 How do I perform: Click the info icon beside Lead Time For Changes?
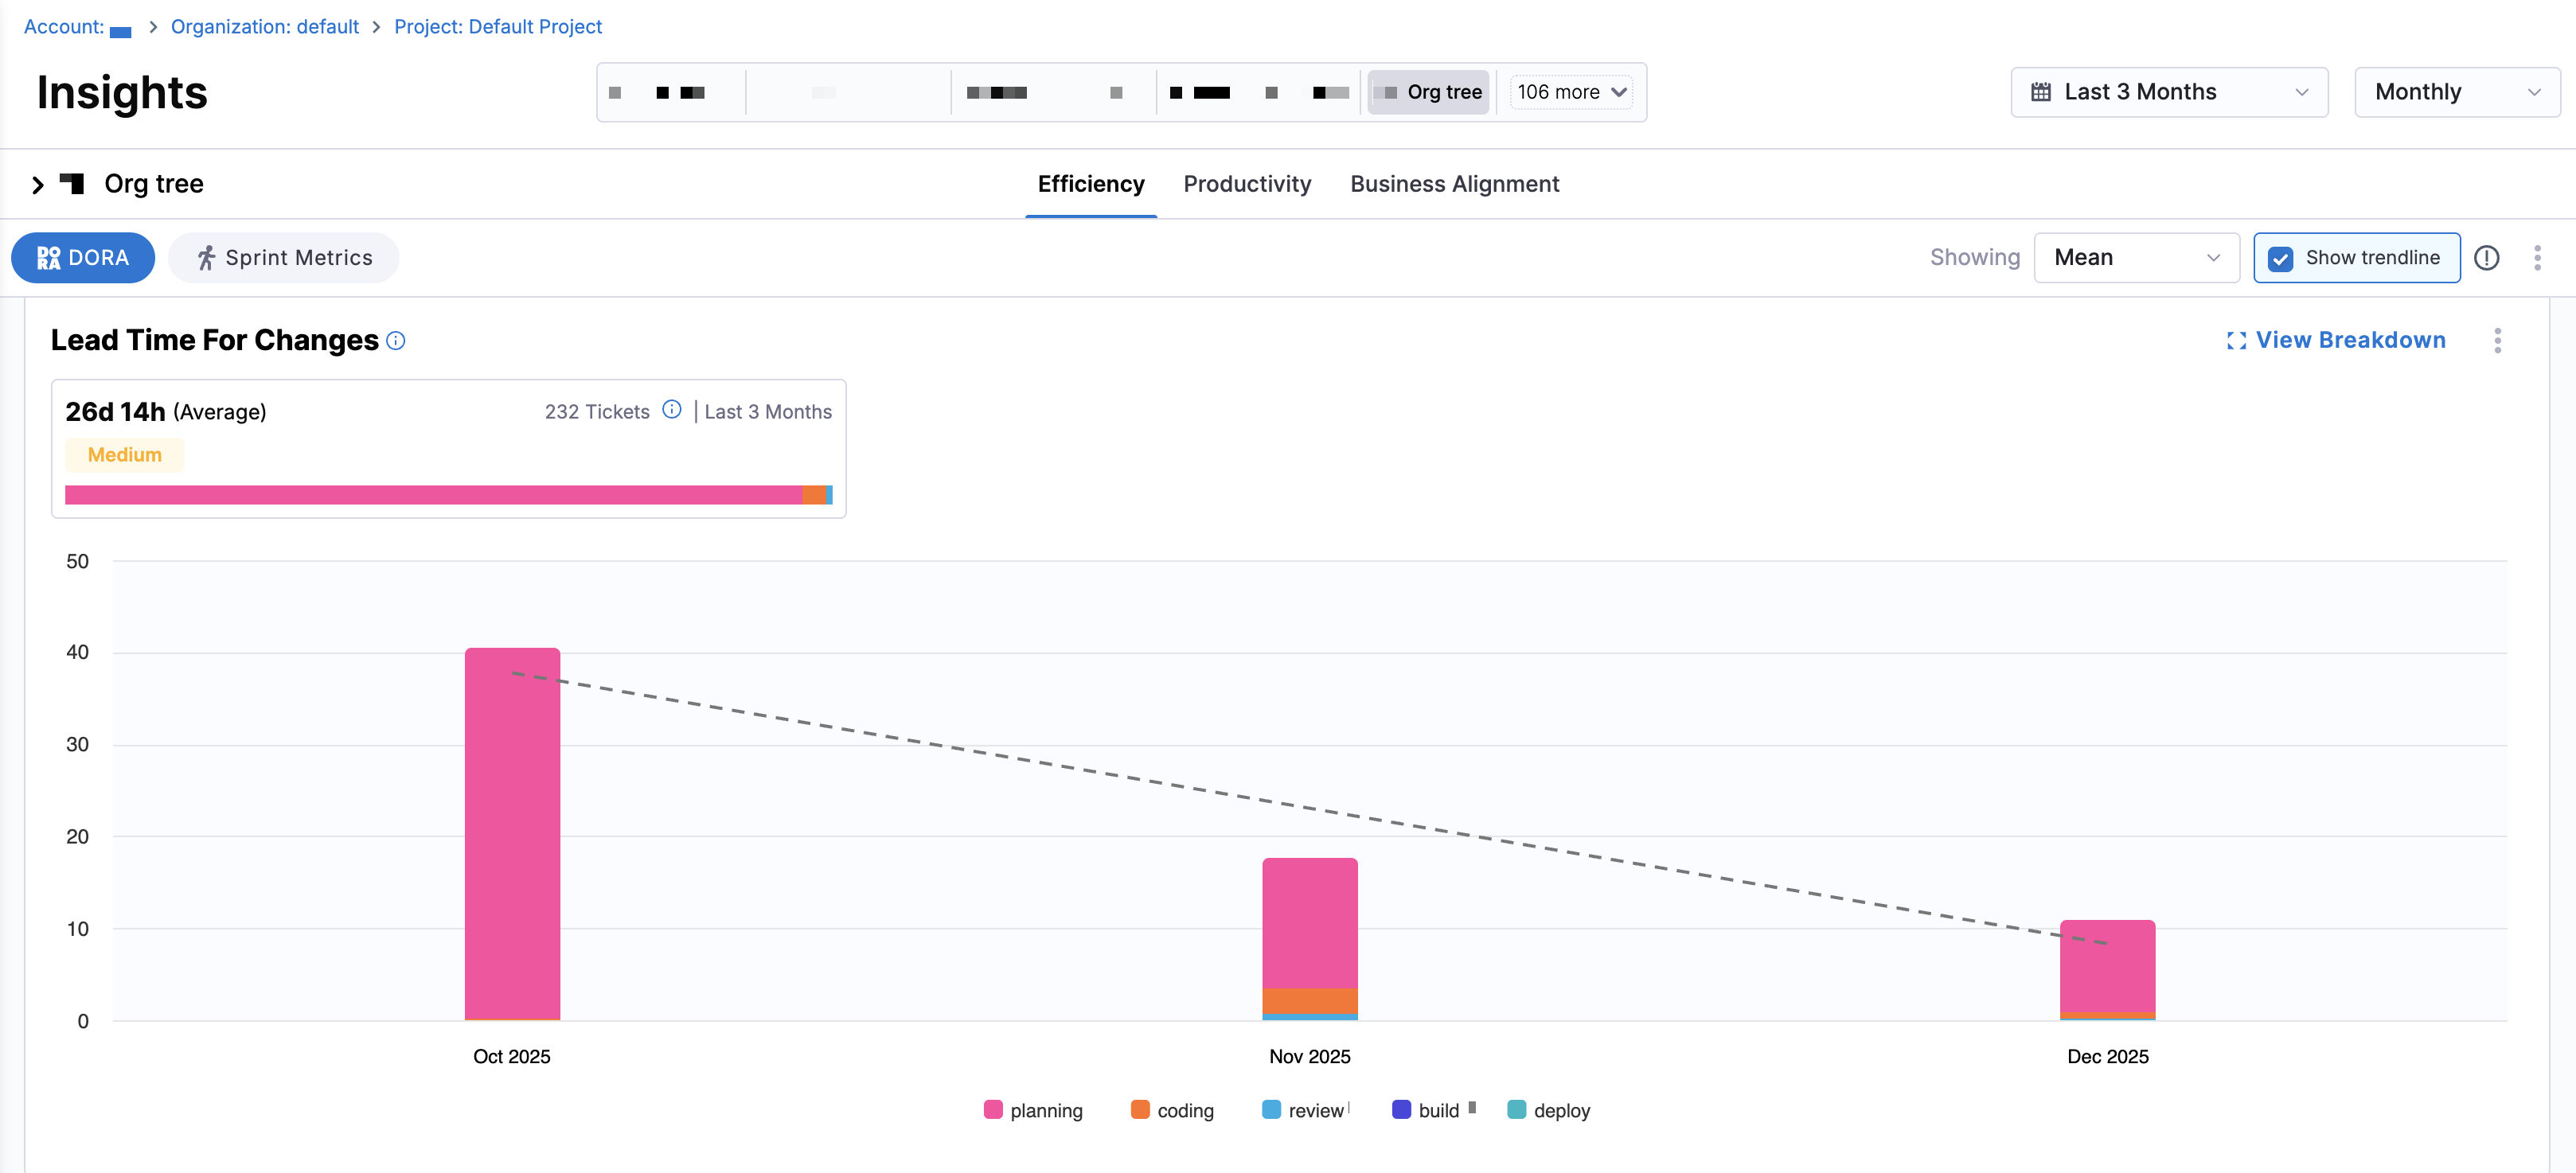396,341
